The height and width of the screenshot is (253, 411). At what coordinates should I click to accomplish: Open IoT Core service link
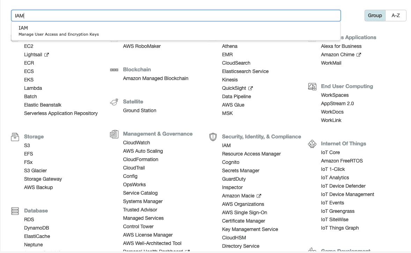click(330, 152)
